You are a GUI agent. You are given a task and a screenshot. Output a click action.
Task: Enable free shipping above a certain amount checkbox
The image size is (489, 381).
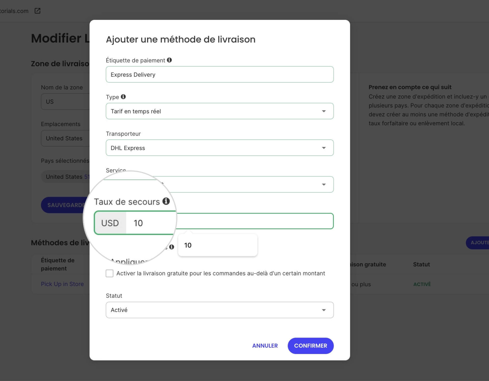(x=110, y=273)
